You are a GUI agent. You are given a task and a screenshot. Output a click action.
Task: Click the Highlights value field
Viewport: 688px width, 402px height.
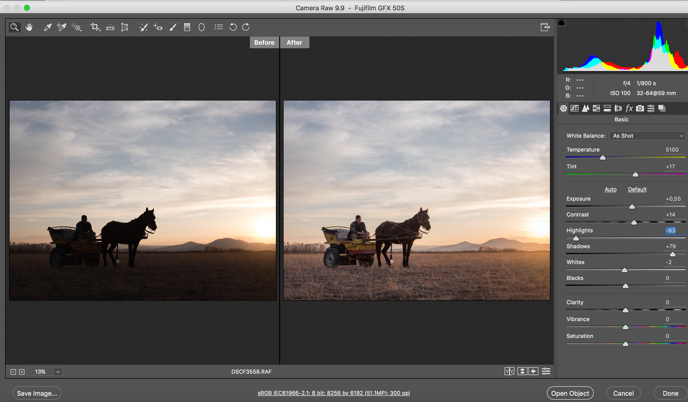coord(670,230)
